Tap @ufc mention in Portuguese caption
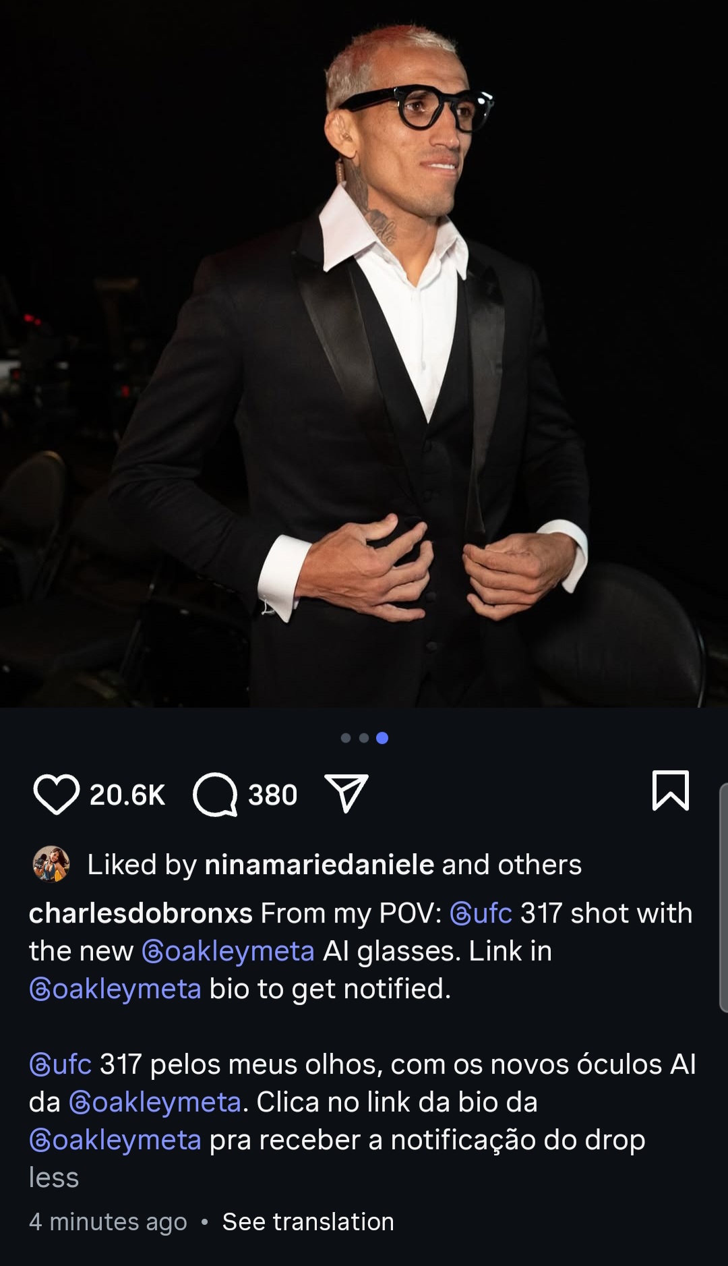The width and height of the screenshot is (728, 1266). click(60, 1064)
